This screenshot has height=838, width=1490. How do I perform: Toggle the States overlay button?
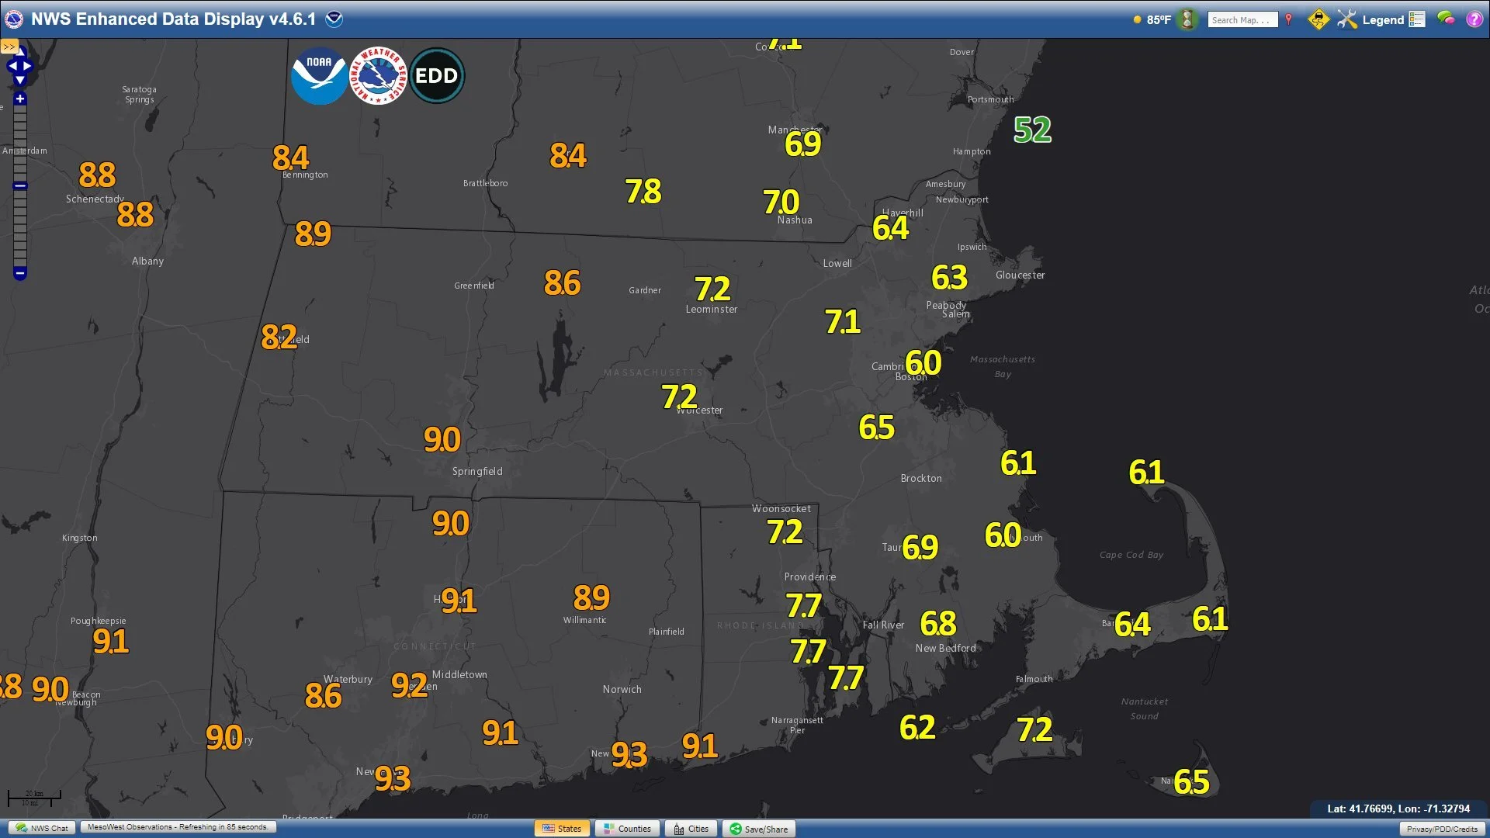pyautogui.click(x=562, y=829)
